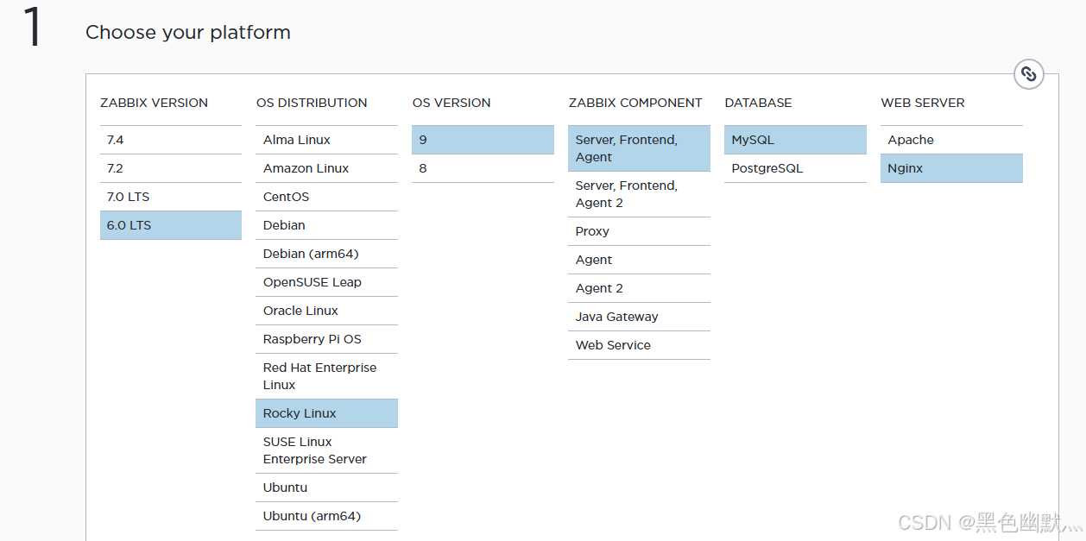Choose Server, Frontend, Agent 2 component
Viewport: 1086px width, 541px height.
coord(640,194)
